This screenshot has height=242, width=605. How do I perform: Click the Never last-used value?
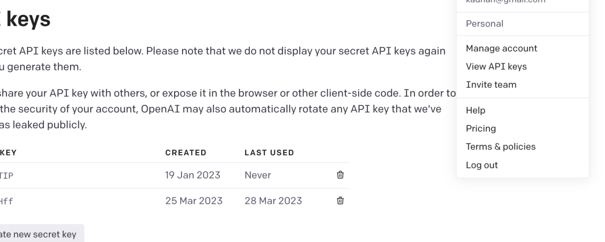[x=258, y=175]
